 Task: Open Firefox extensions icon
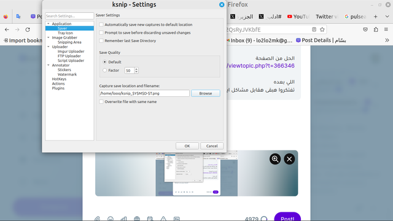(x=376, y=29)
